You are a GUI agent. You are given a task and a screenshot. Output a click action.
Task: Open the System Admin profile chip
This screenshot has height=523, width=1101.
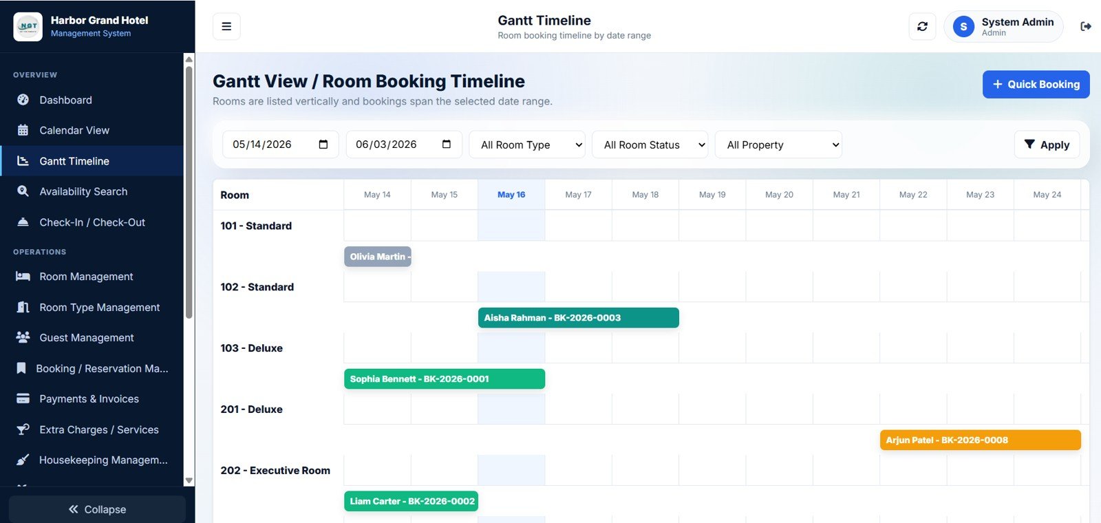pos(1003,27)
